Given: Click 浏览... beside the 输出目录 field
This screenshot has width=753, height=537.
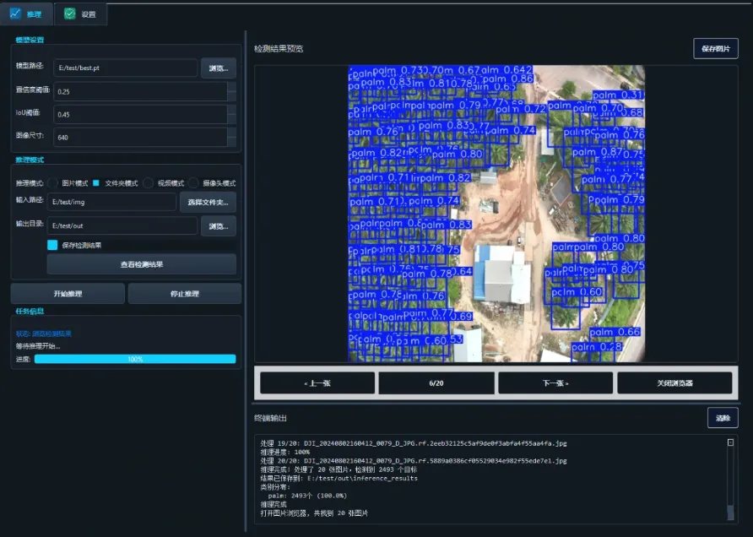Looking at the screenshot, I should 219,226.
